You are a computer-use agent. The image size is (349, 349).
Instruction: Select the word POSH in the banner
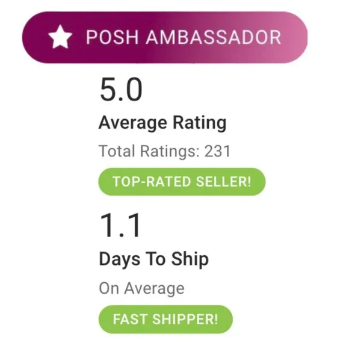coord(113,37)
